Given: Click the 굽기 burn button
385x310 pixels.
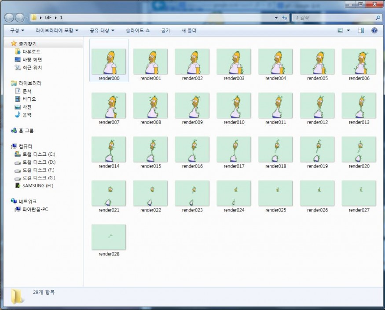Looking at the screenshot, I should click(165, 30).
